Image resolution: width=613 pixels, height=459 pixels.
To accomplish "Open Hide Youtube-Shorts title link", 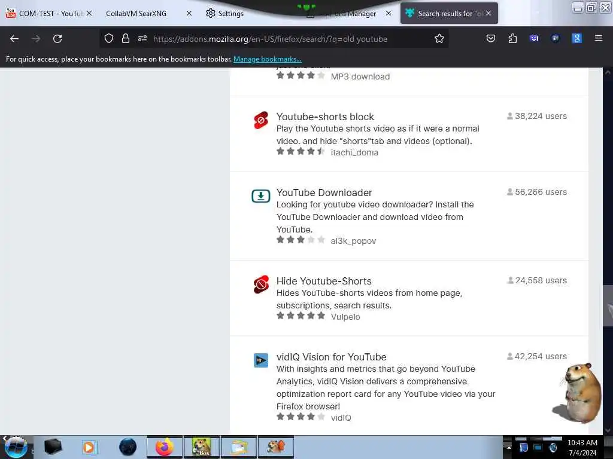I will click(324, 281).
